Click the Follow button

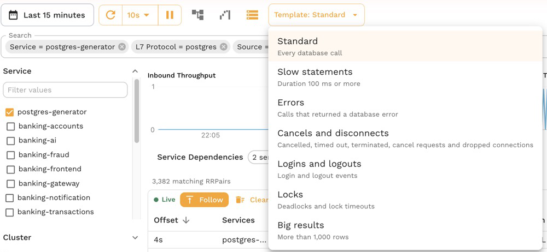point(205,200)
